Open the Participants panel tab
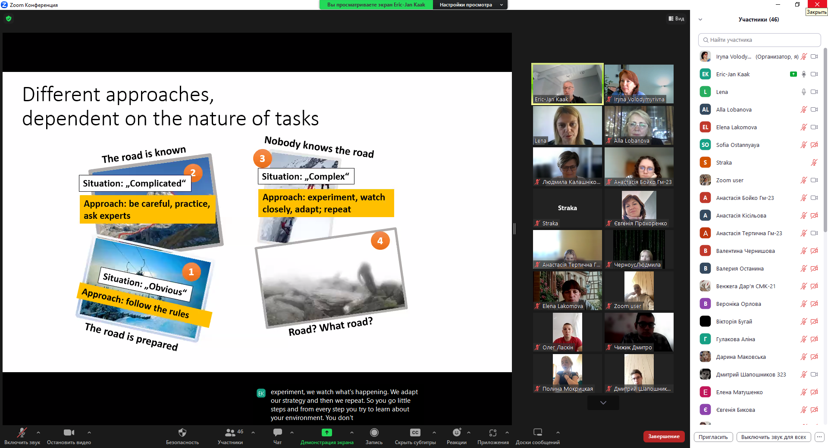The image size is (828, 448). coord(230,432)
